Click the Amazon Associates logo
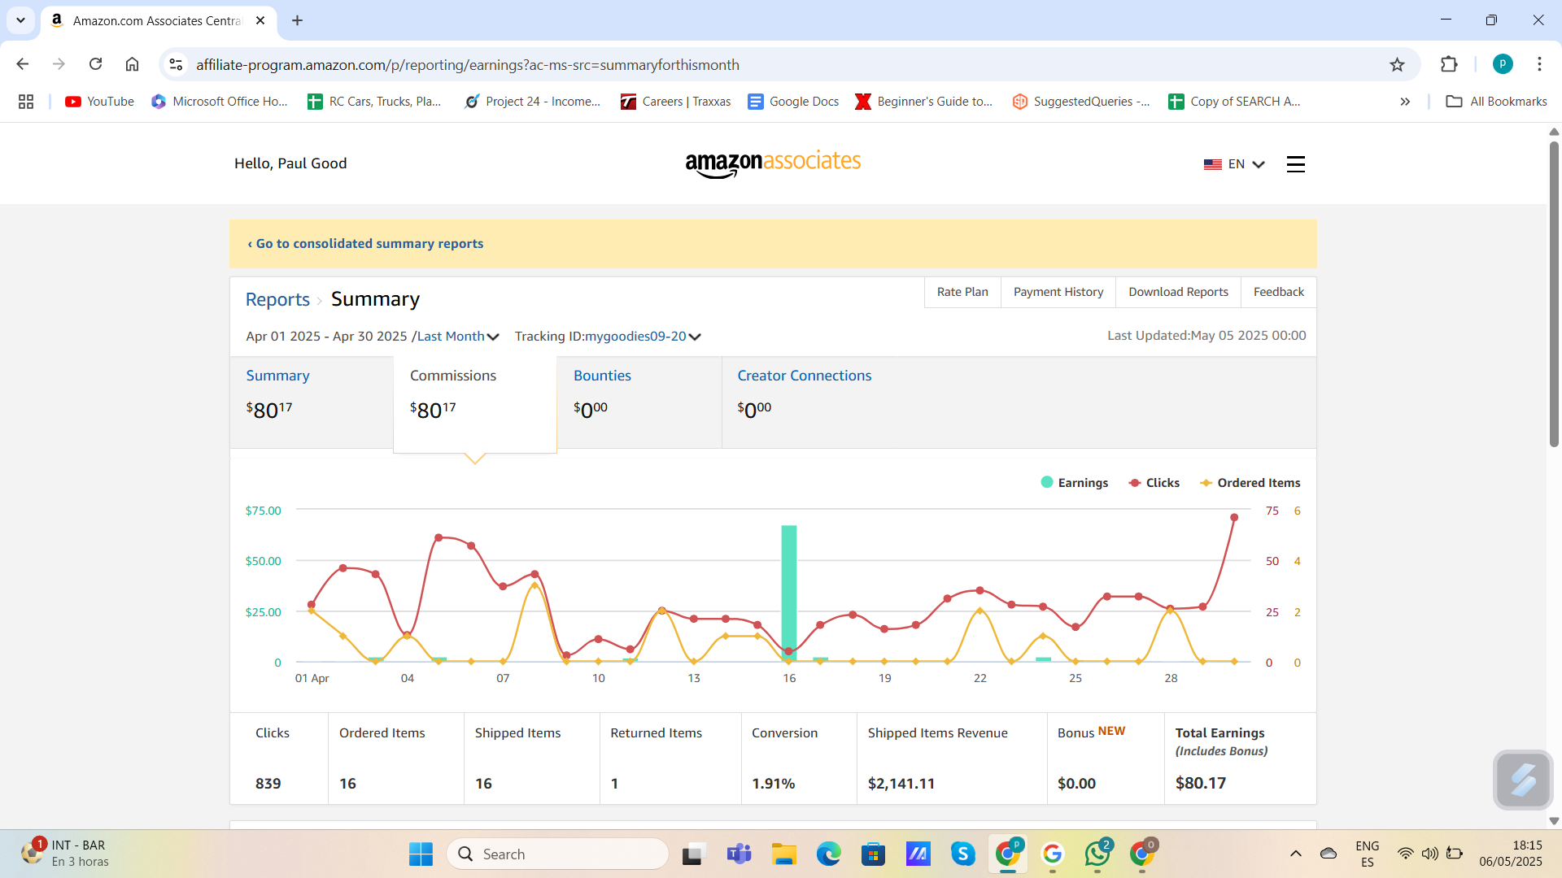This screenshot has height=878, width=1562. tap(773, 163)
